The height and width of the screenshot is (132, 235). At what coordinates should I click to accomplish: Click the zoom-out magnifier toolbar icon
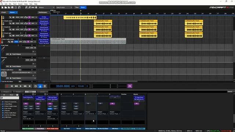(x=29, y=7)
